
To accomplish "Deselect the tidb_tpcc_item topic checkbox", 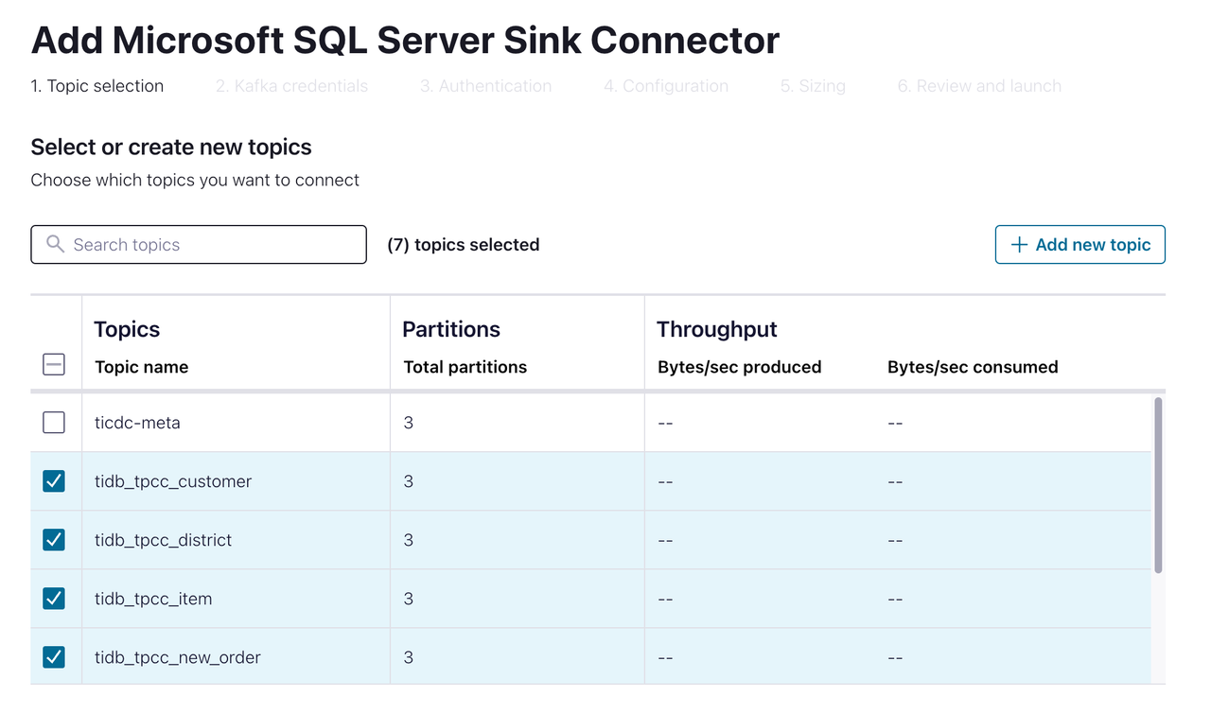I will (54, 599).
